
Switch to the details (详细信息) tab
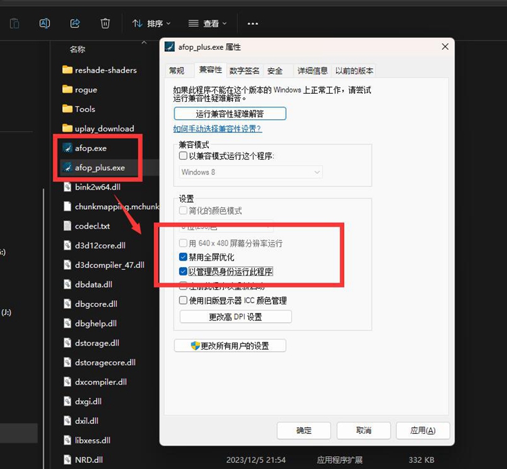pyautogui.click(x=312, y=70)
